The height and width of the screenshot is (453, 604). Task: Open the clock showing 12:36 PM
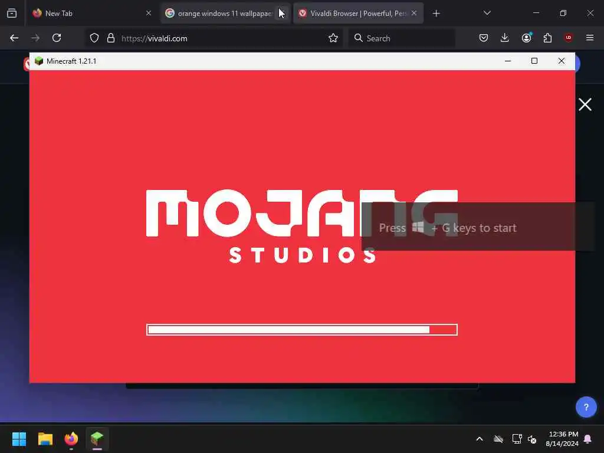coord(562,439)
